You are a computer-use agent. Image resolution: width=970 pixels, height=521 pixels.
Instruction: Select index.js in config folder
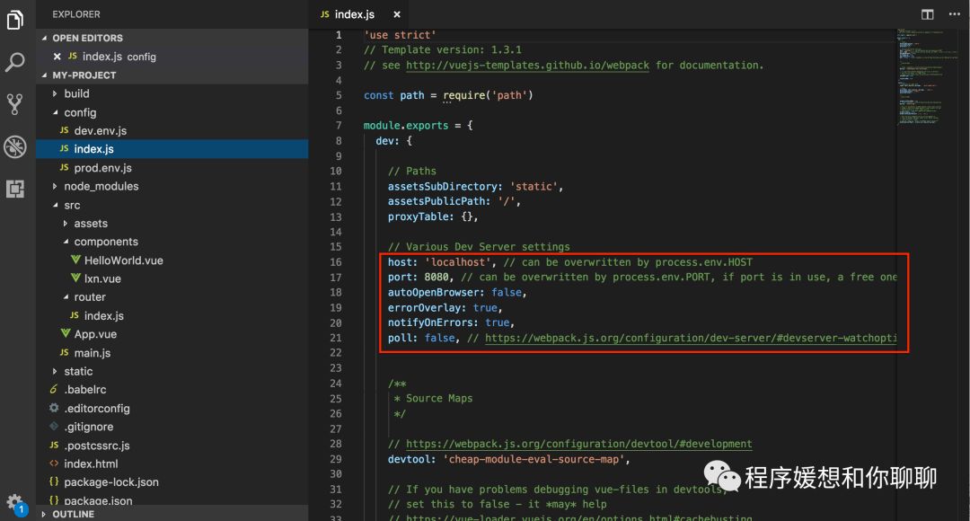pyautogui.click(x=172, y=149)
